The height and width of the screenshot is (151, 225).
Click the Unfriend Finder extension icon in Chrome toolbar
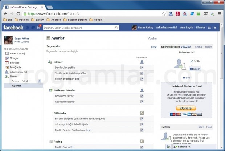(x=213, y=14)
